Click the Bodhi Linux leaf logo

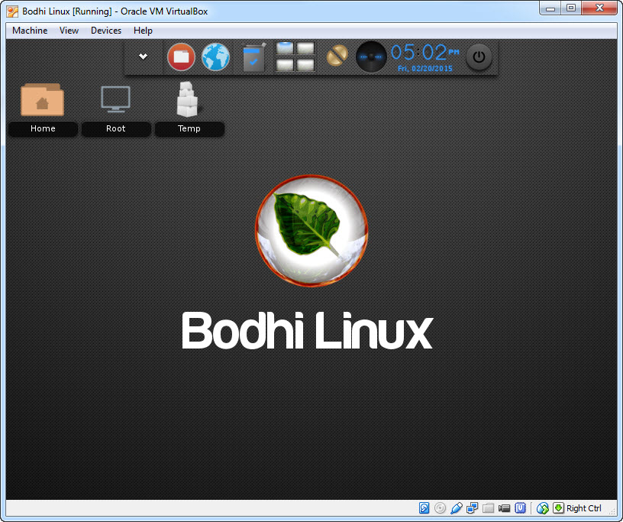click(x=311, y=231)
